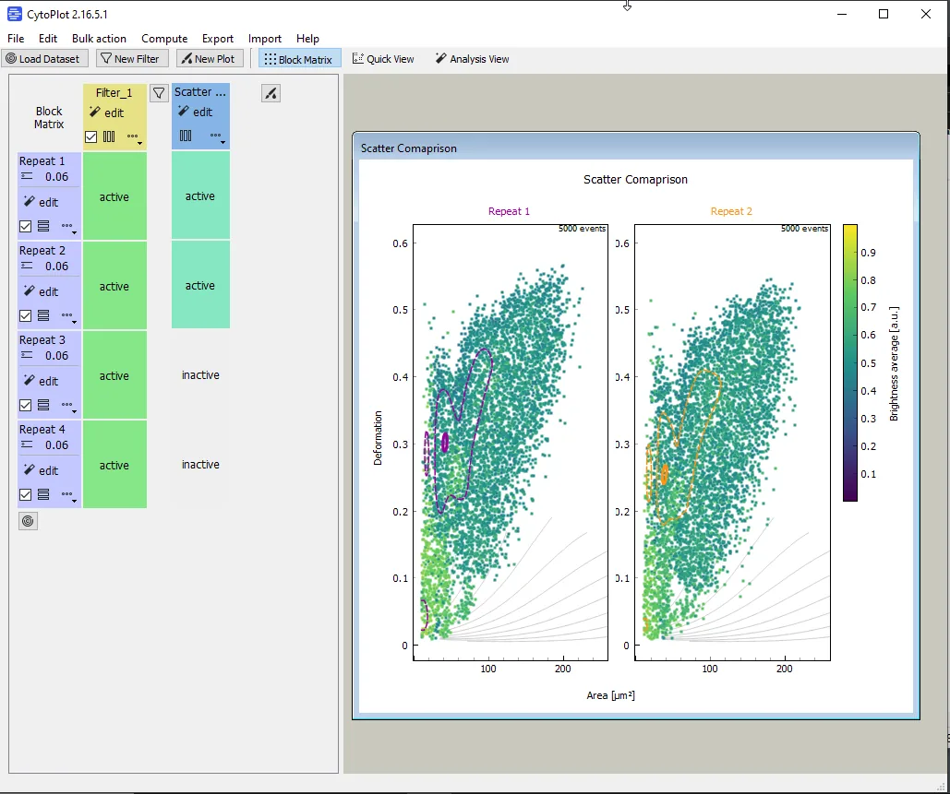Click the Repeat 2 row toggle-all icon

[43, 316]
